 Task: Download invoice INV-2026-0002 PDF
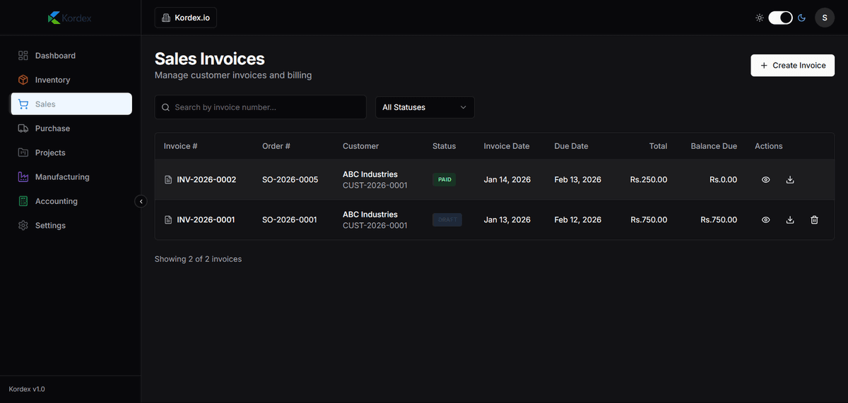tap(790, 180)
